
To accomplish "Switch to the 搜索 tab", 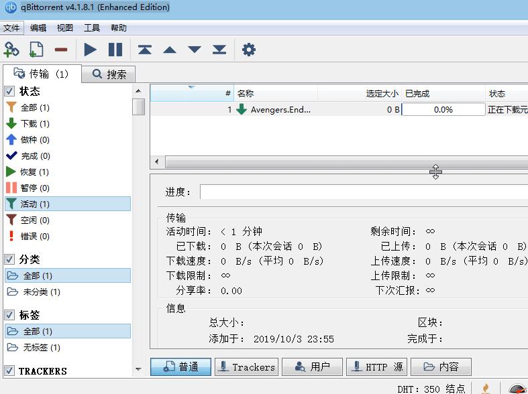I will pyautogui.click(x=109, y=74).
